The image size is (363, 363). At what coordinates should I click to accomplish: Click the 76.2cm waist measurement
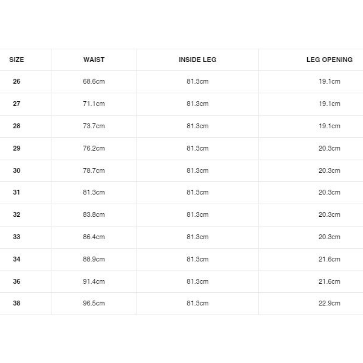point(94,149)
